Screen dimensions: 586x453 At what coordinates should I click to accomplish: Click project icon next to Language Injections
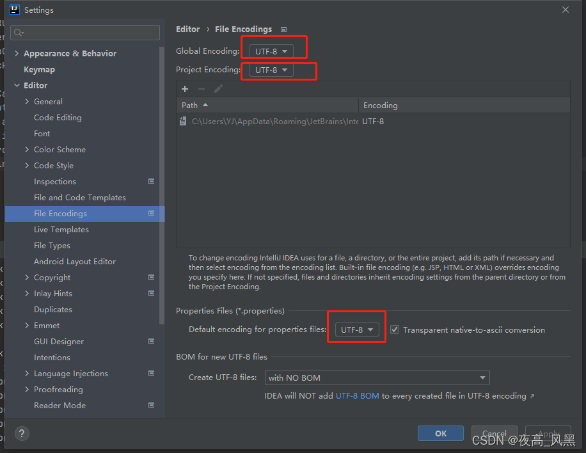click(x=152, y=374)
